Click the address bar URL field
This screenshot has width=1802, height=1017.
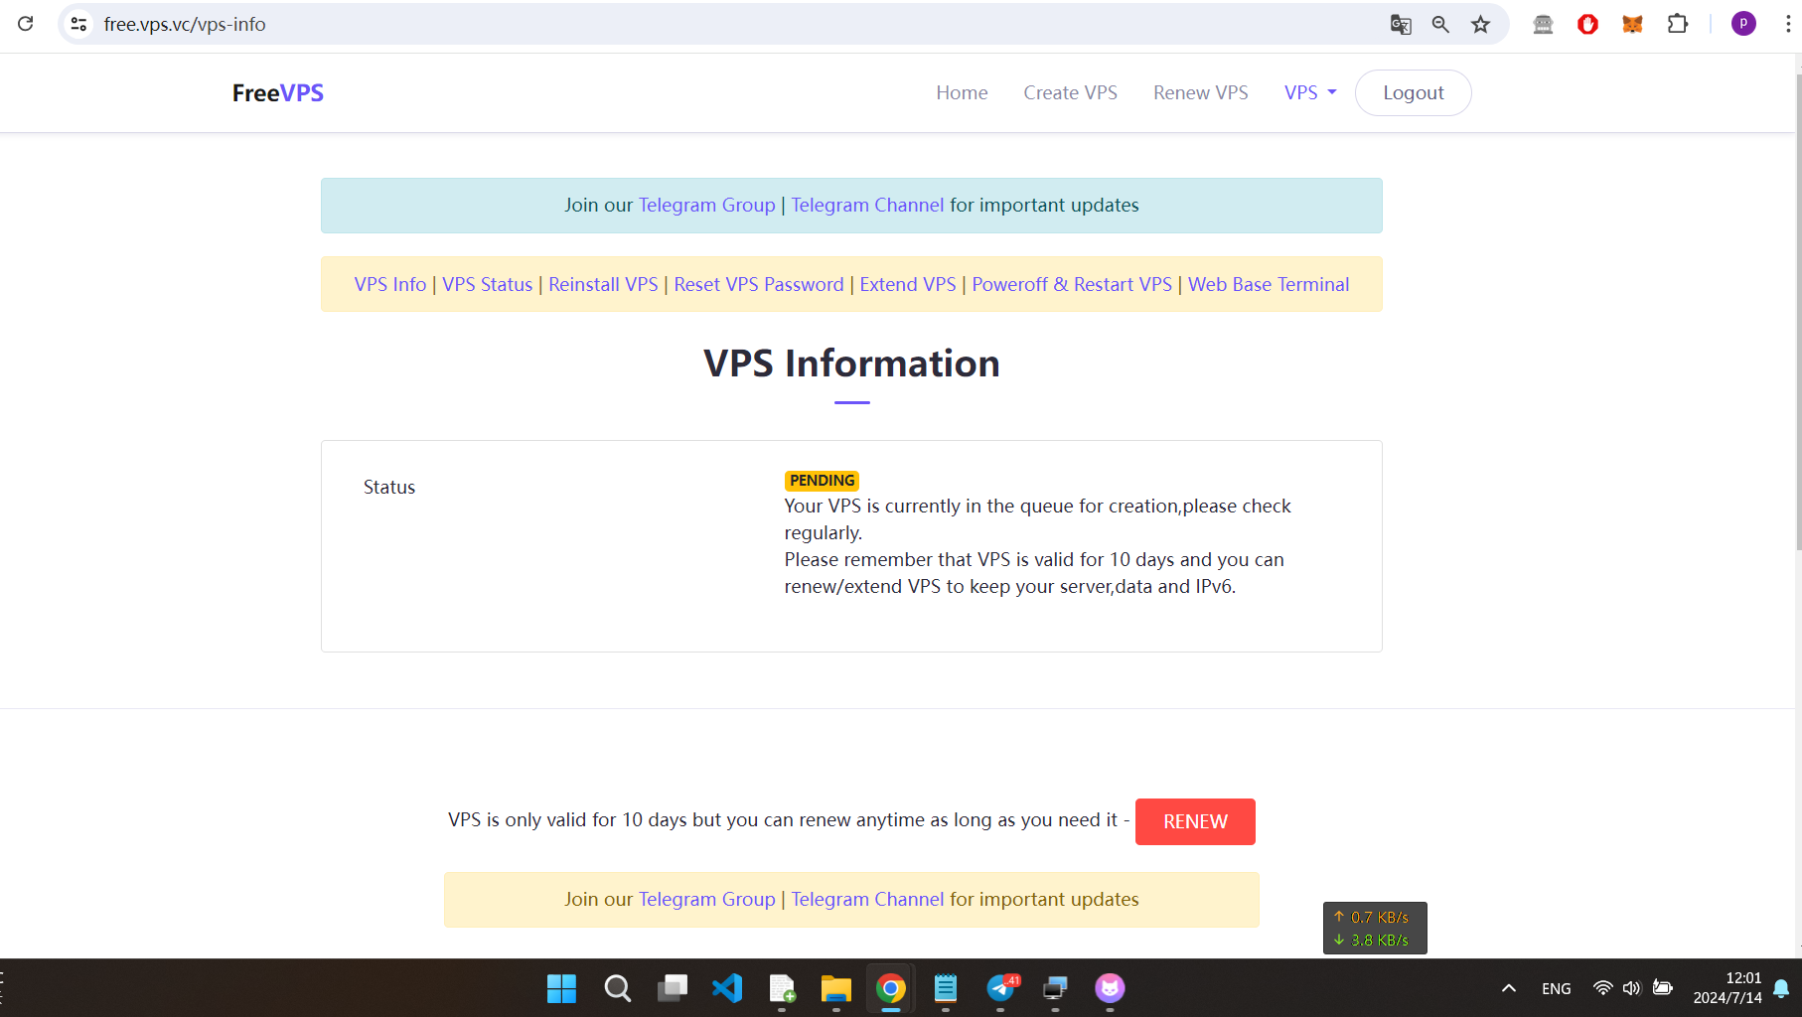[695, 25]
